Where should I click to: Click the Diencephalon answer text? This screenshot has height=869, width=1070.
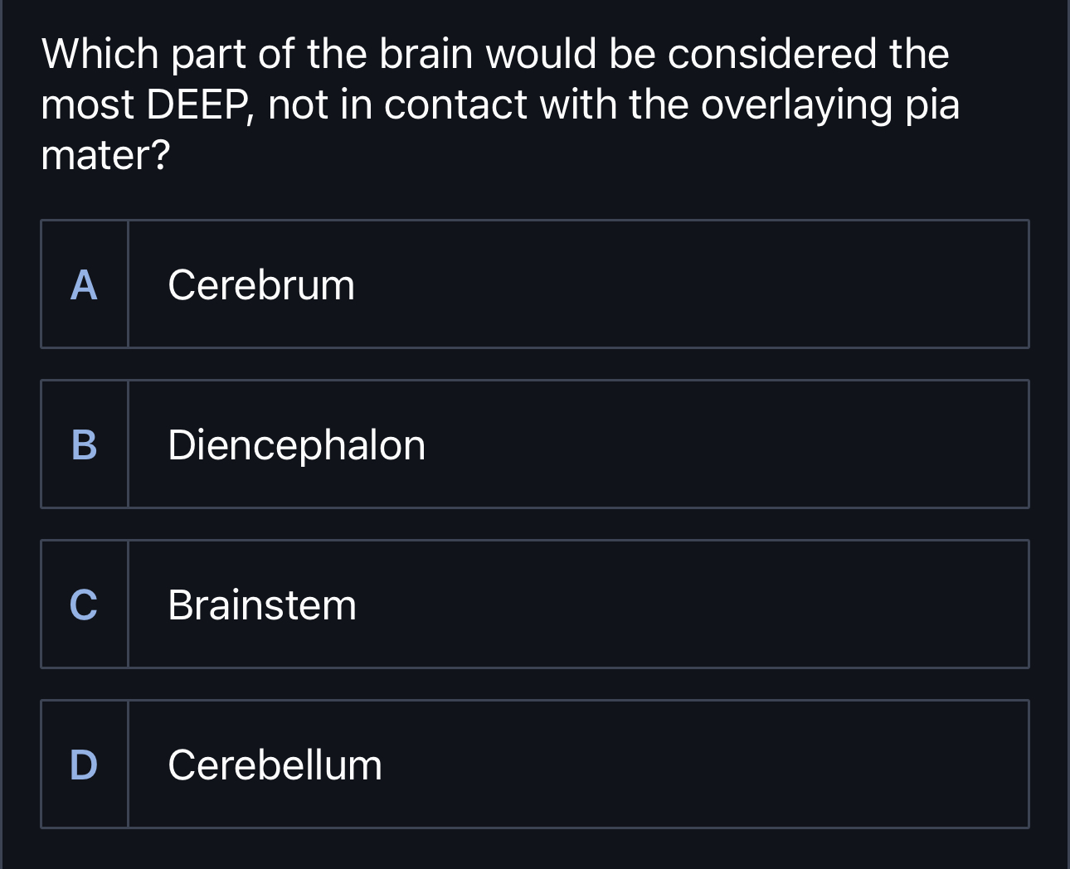(296, 445)
